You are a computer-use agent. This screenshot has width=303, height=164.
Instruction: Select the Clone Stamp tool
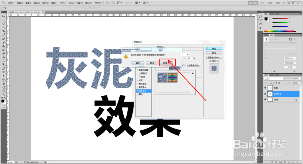(3, 46)
